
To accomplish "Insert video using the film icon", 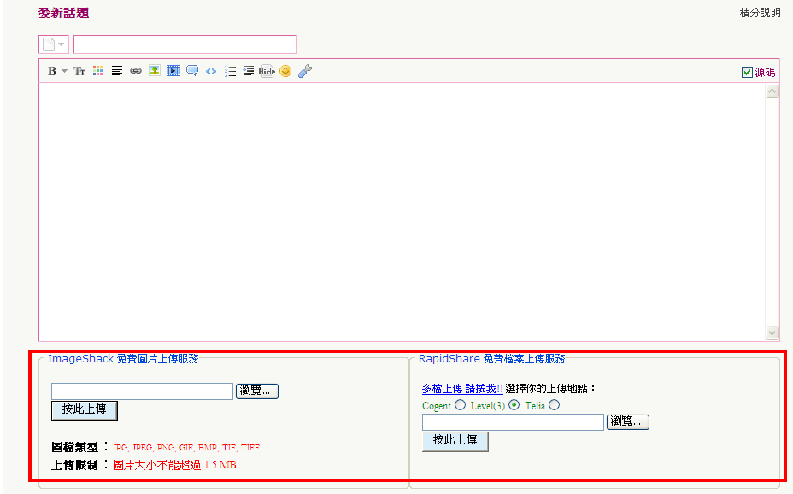I will coord(173,71).
